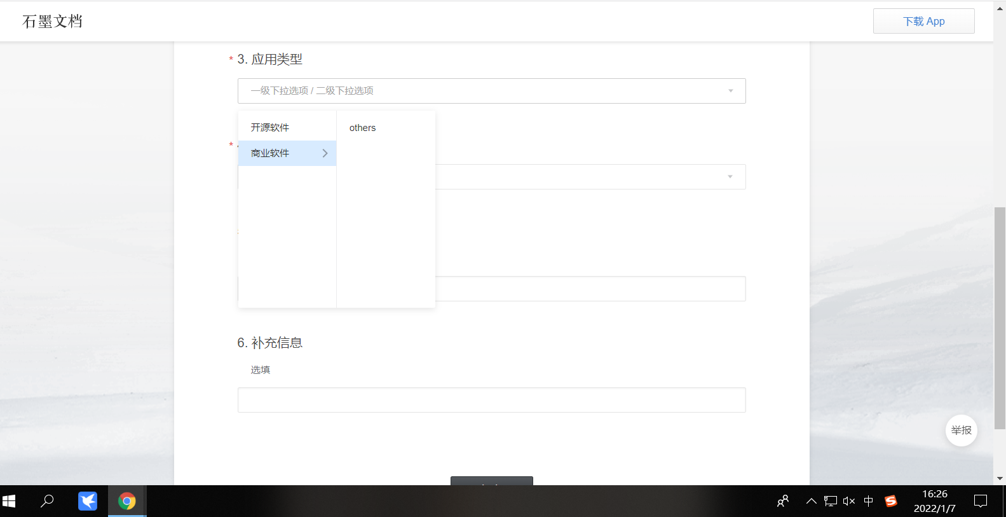Focus the 补充信息 text input
1006x517 pixels.
491,400
